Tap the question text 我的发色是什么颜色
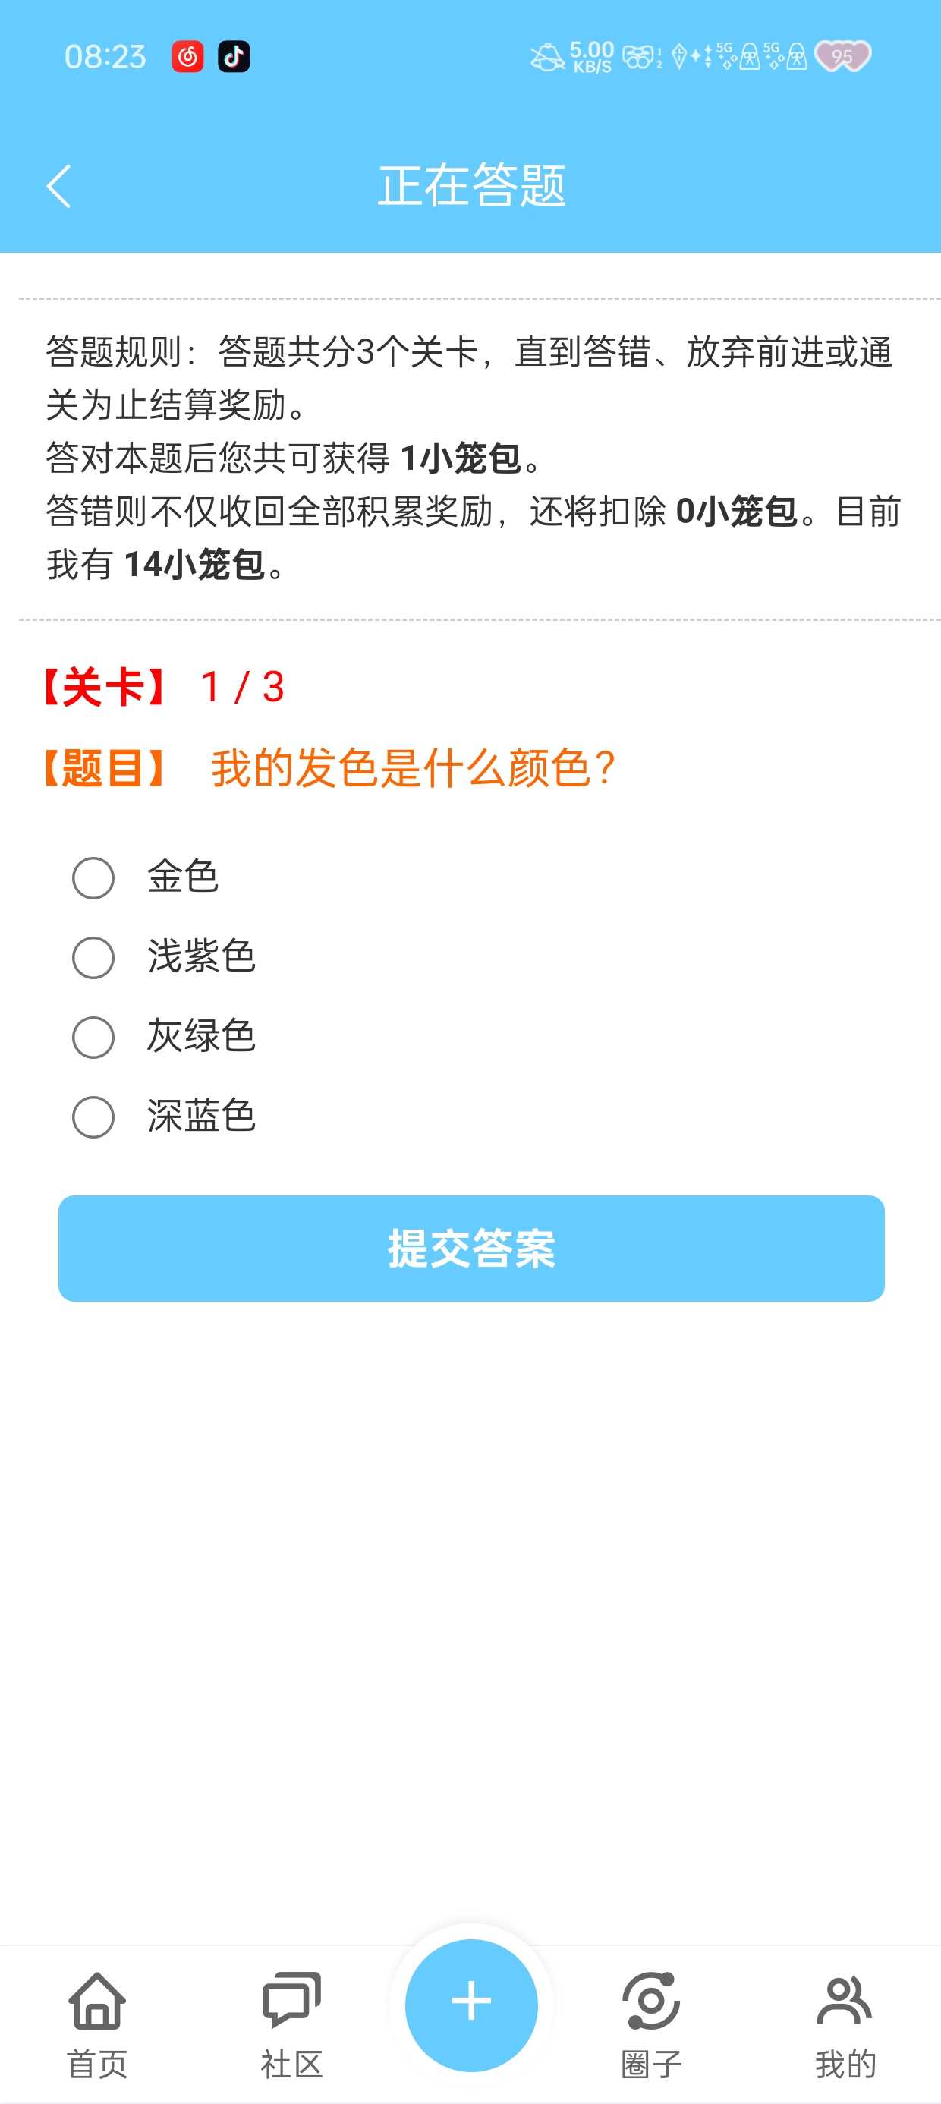The image size is (941, 2104). coord(414,769)
